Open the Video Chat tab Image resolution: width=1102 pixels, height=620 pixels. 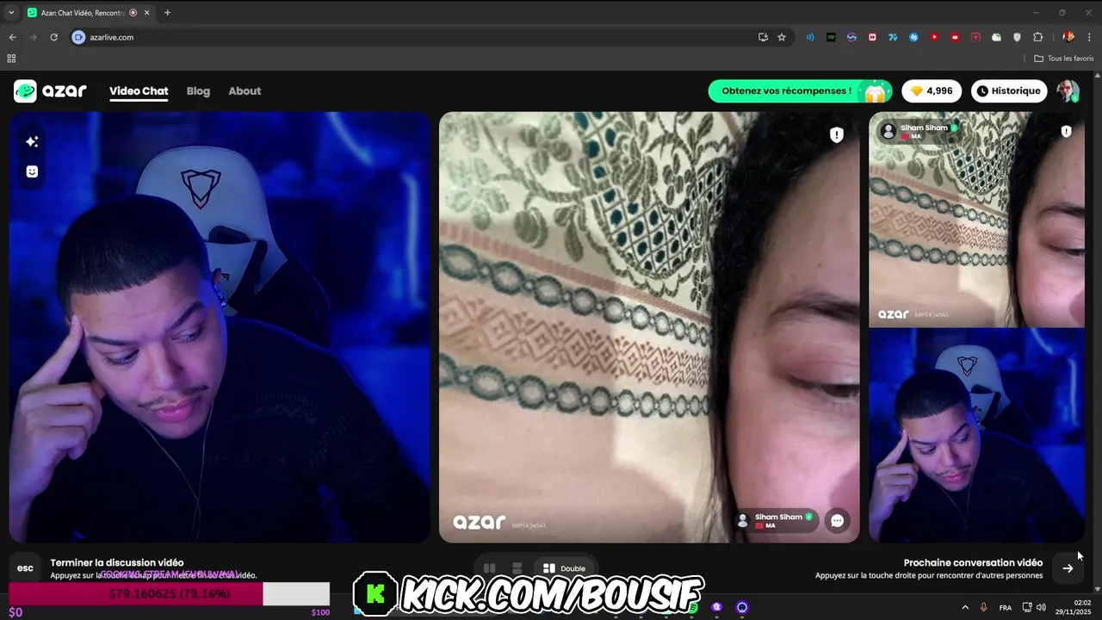(139, 91)
